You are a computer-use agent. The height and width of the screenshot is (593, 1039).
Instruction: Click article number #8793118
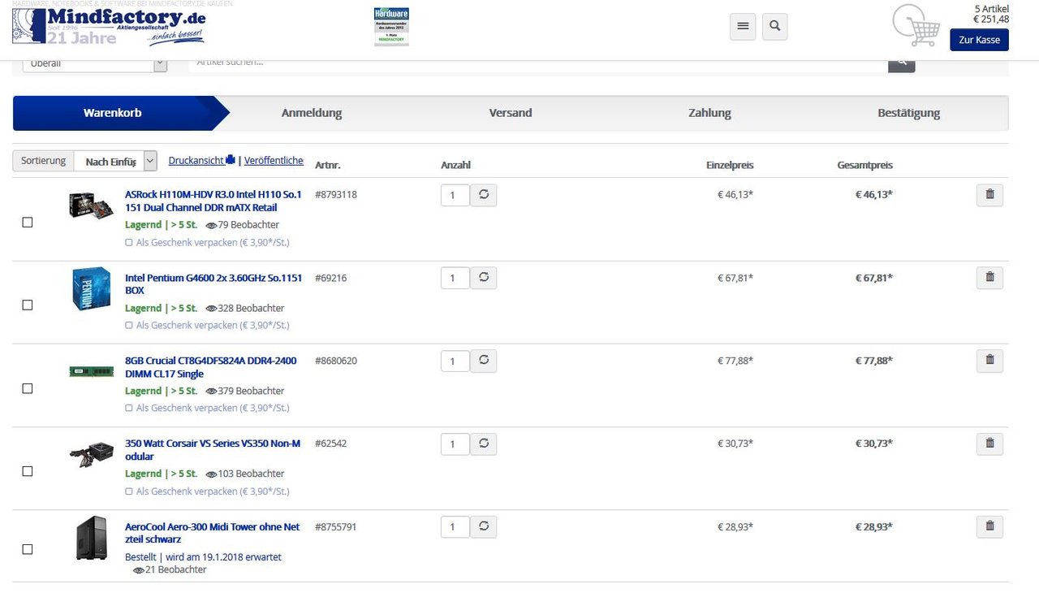pos(336,195)
